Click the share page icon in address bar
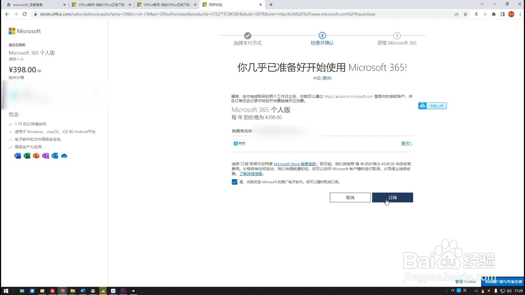This screenshot has width=525, height=295. 456,14
